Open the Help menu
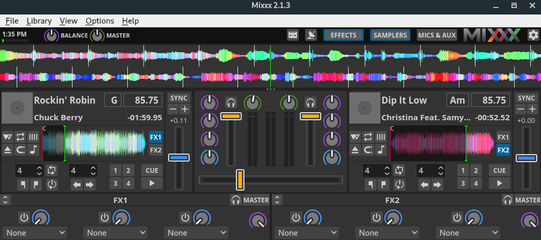Viewport: 541px width, 240px height. [131, 21]
